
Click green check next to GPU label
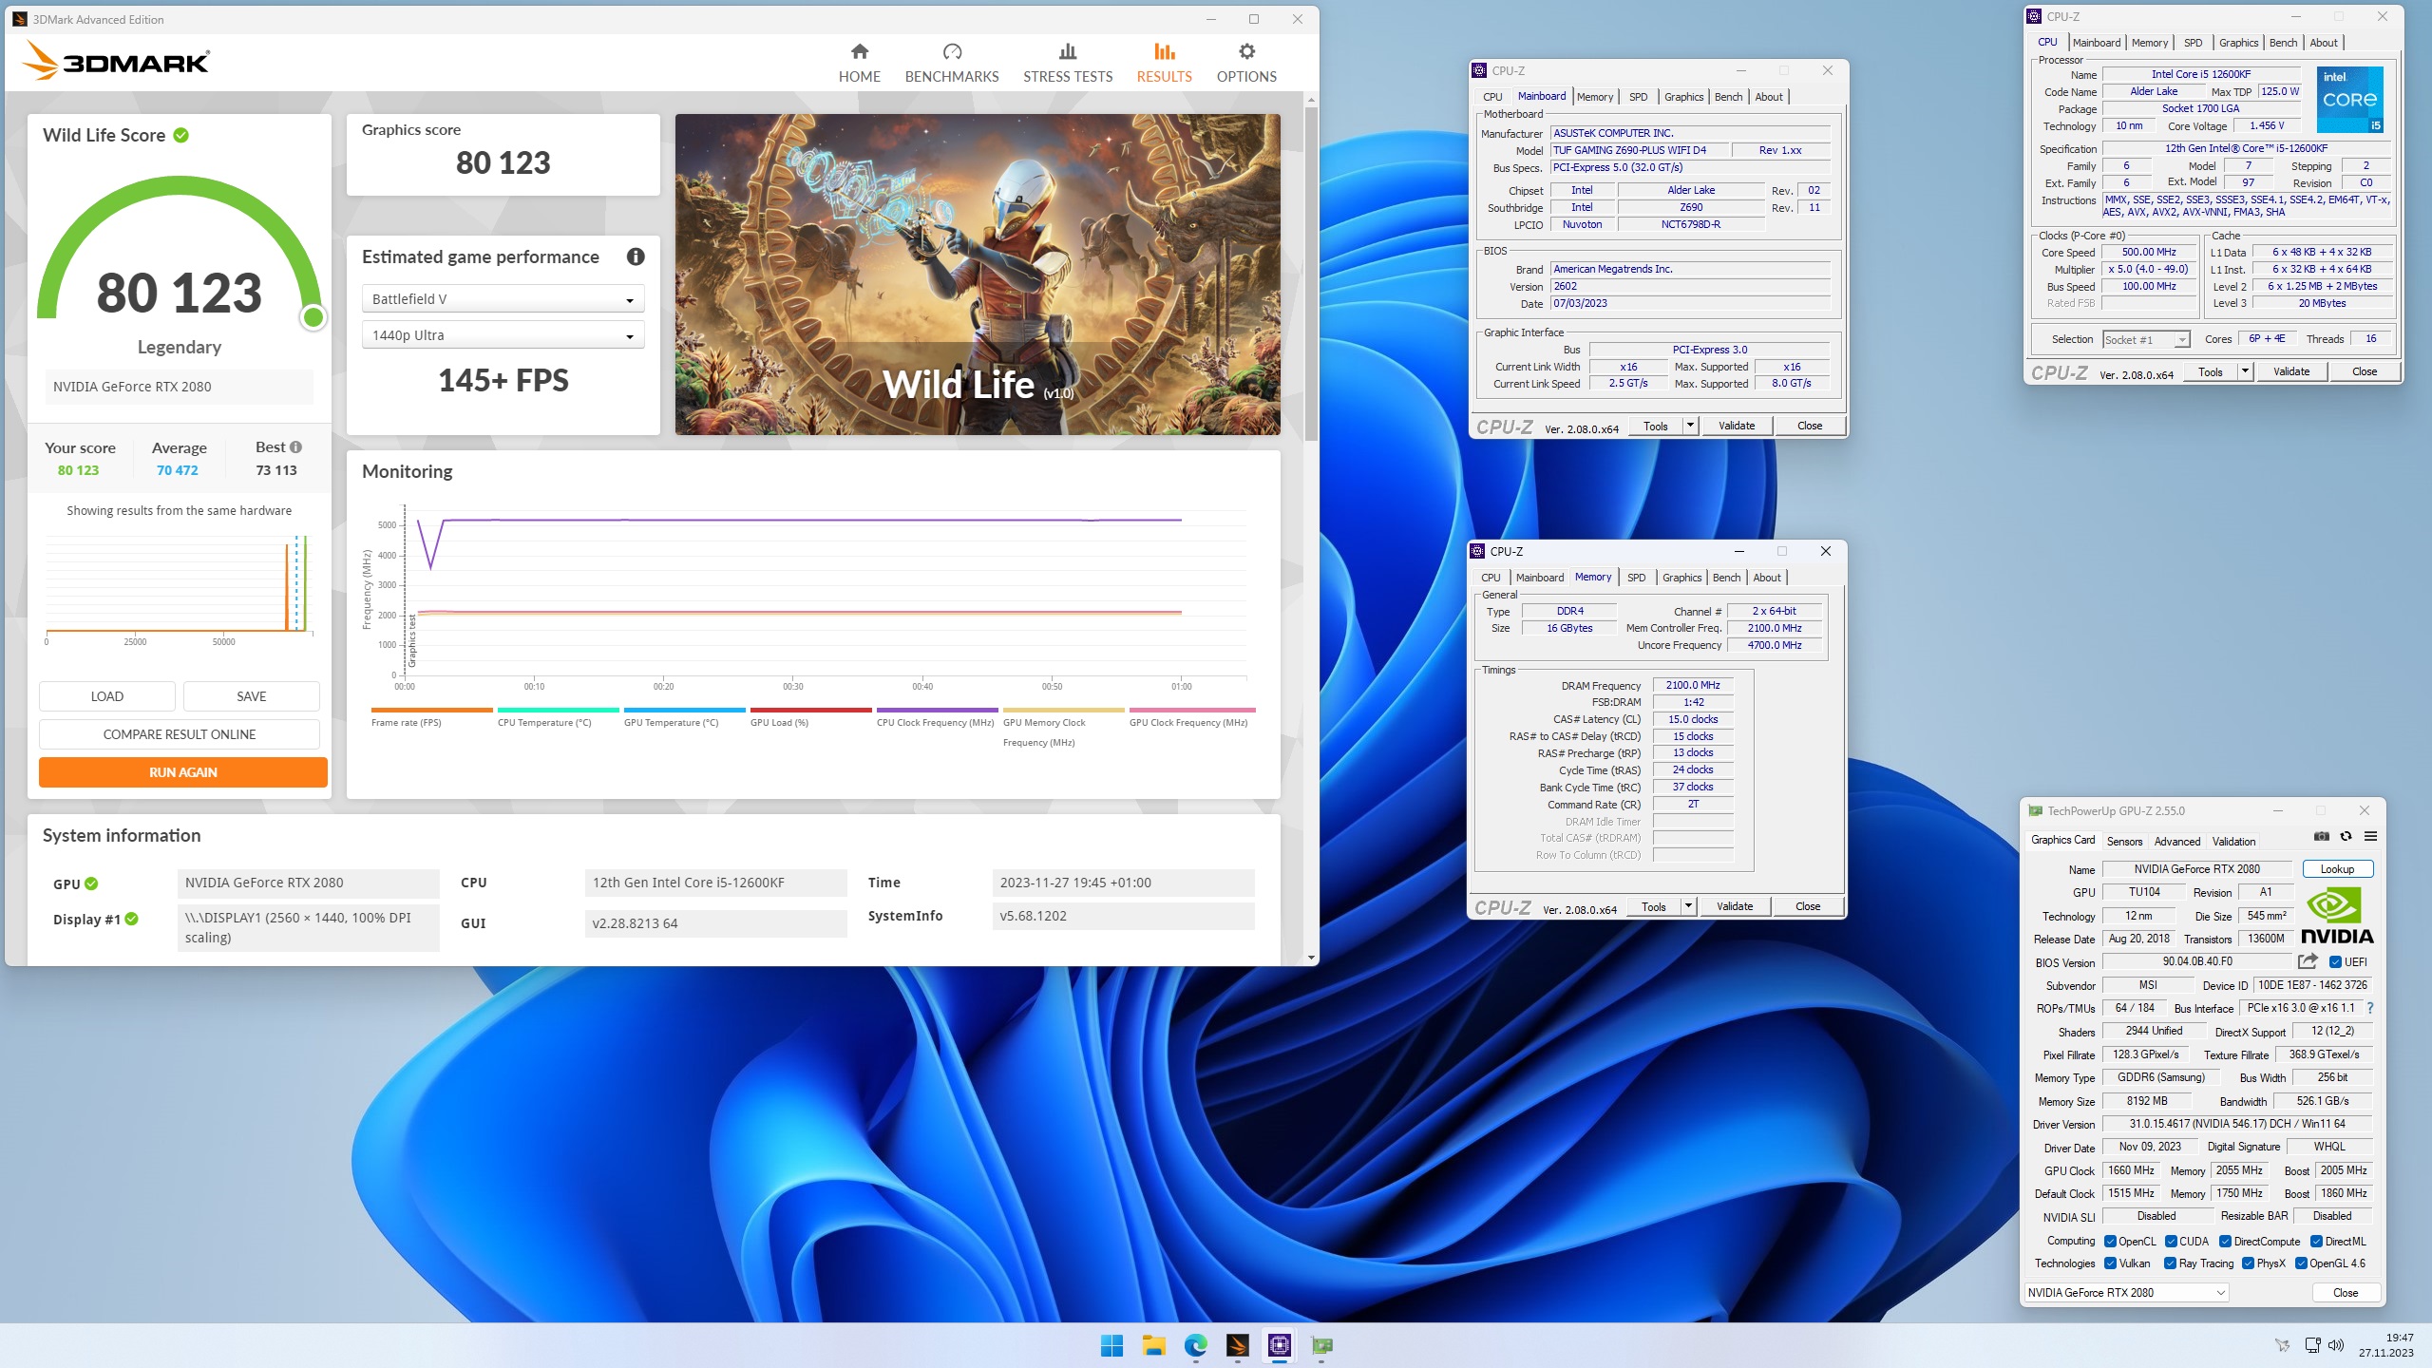[x=91, y=883]
